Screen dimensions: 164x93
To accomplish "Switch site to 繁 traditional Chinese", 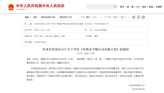I will point(133,7).
